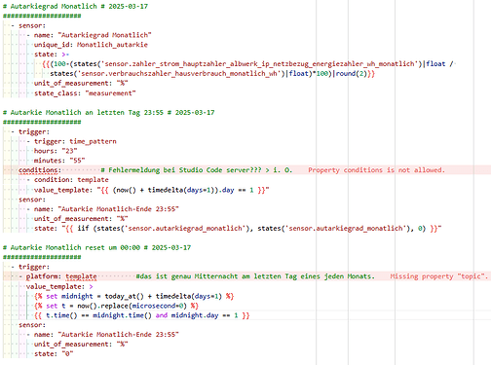Click the underlined 'conditions:' key

tap(40, 170)
